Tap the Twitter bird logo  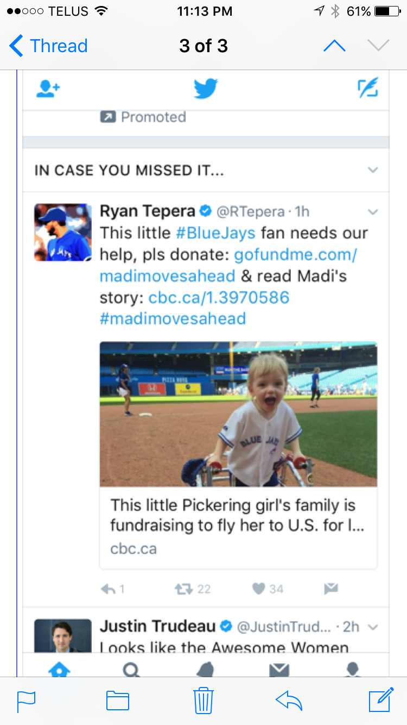click(x=206, y=89)
